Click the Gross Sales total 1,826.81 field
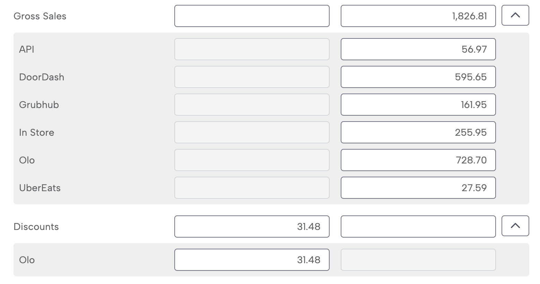Viewport: 540px width, 284px height. (418, 16)
